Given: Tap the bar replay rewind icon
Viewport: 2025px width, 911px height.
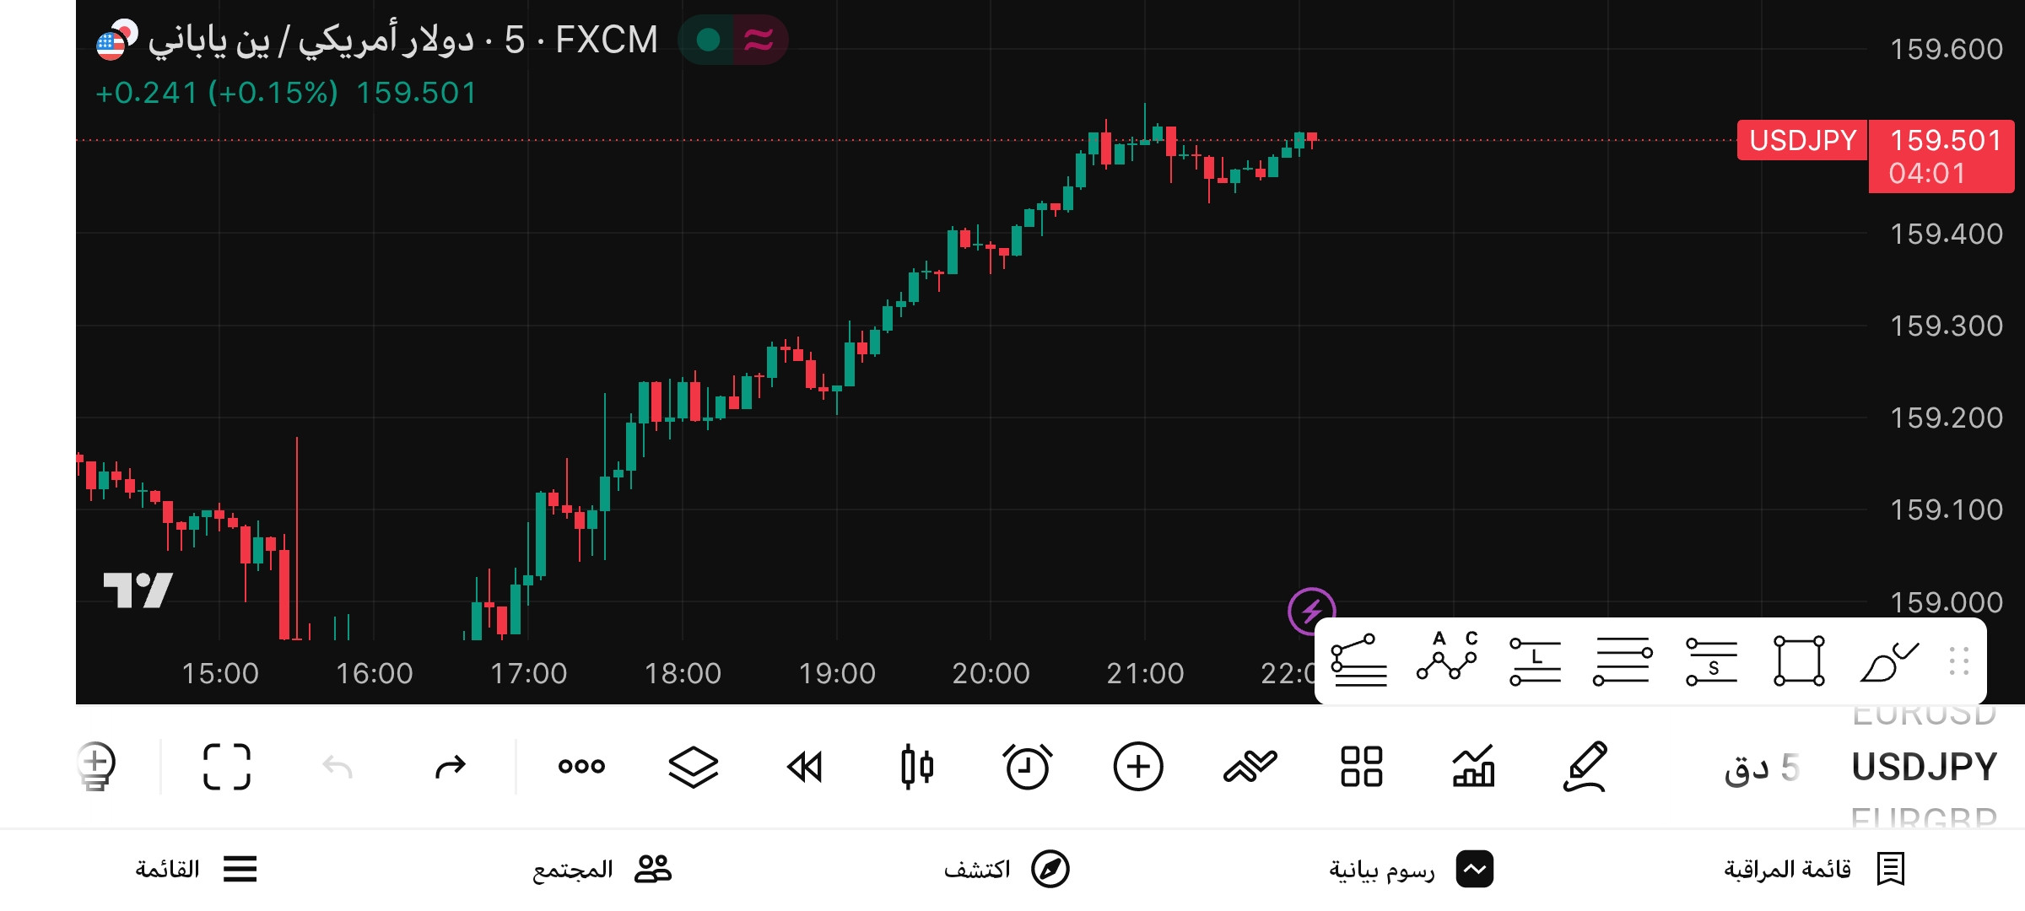Looking at the screenshot, I should 804,767.
